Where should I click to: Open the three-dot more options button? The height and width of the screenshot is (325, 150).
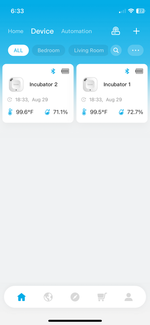pyautogui.click(x=135, y=50)
